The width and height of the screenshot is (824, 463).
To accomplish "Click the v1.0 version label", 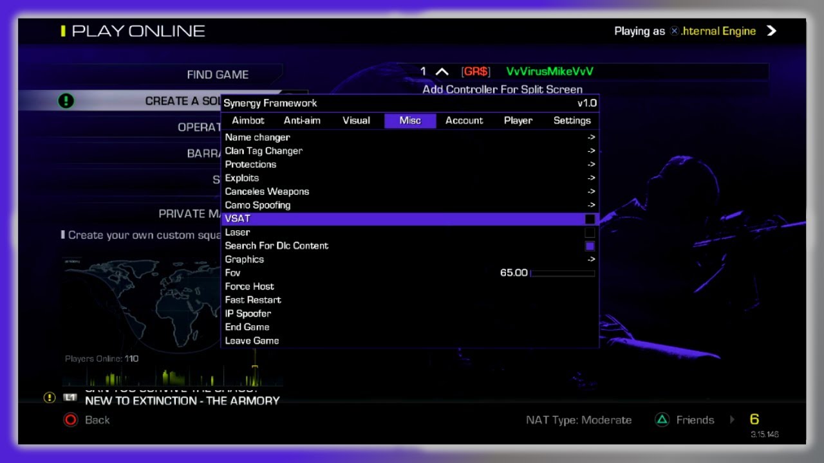I will [587, 103].
